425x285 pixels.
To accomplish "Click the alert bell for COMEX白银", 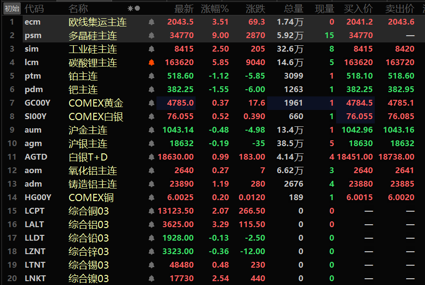I will 152,116.
